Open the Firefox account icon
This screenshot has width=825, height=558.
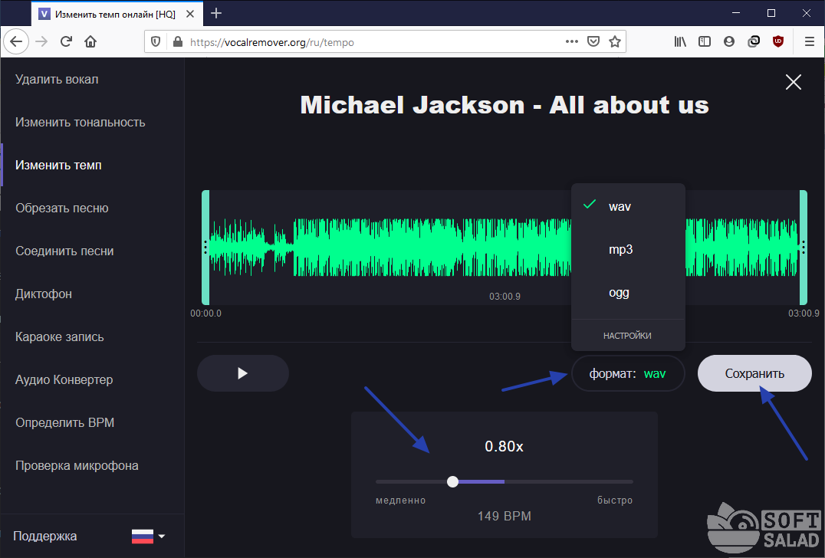(x=728, y=41)
